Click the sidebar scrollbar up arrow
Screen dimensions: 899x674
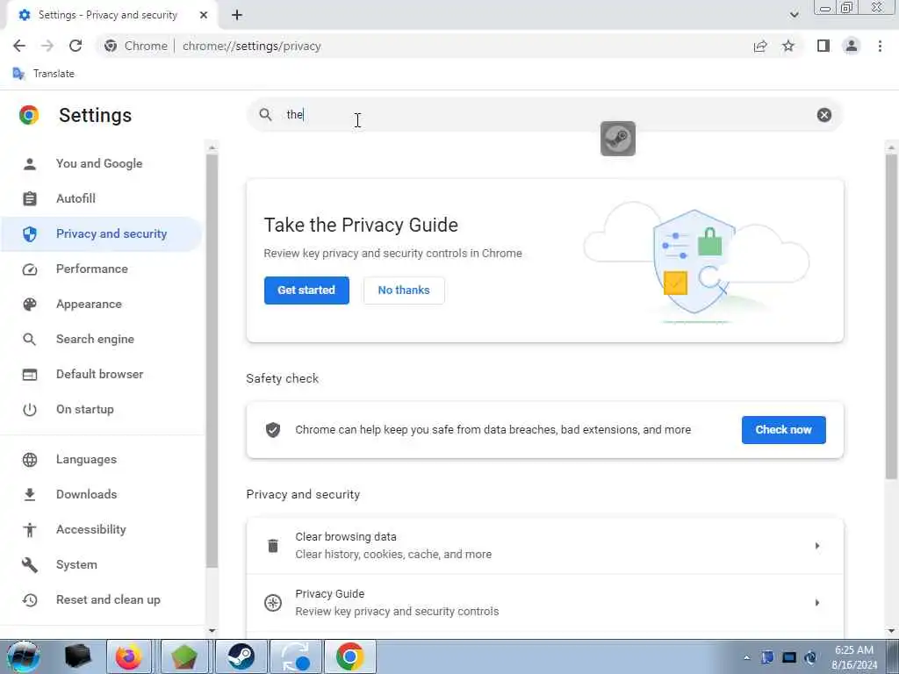212,147
